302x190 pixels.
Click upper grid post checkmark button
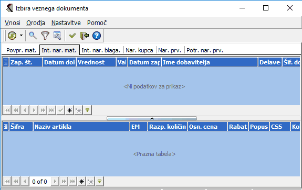click(x=61, y=110)
